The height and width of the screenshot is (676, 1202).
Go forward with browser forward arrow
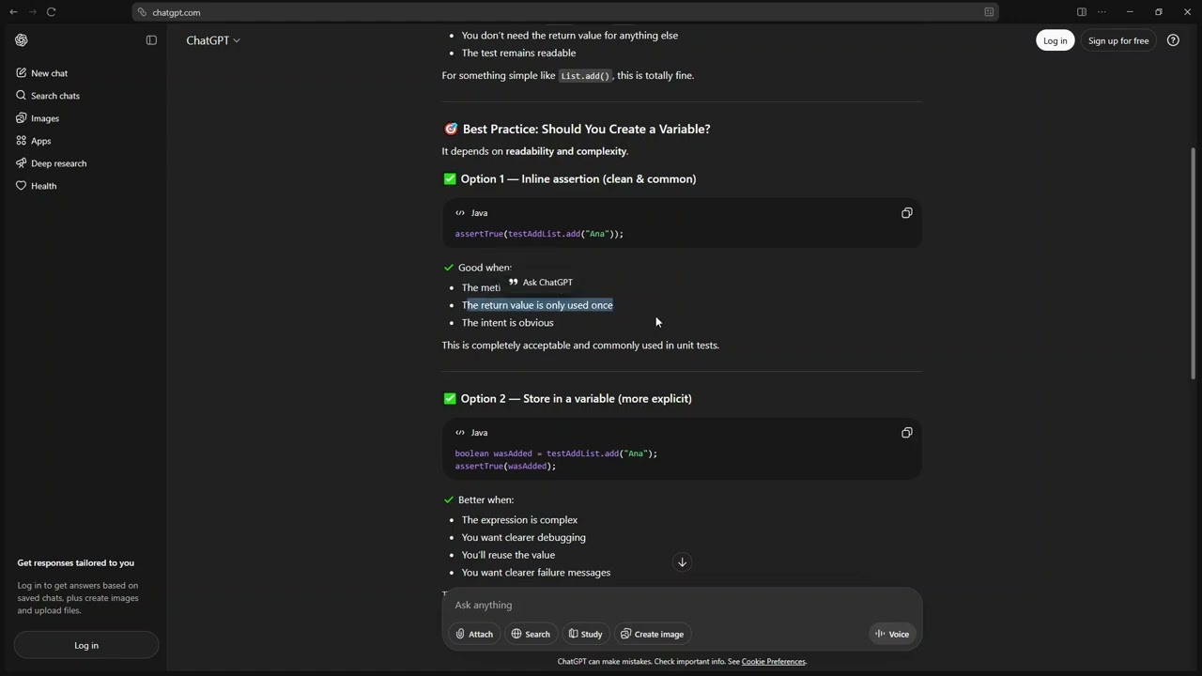[32, 12]
